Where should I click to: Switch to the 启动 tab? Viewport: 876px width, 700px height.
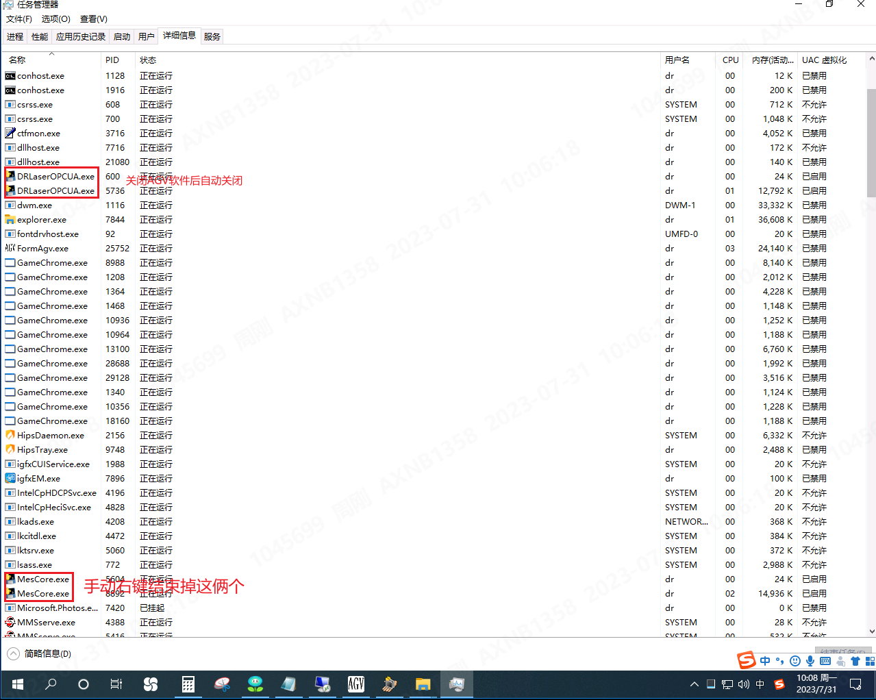coord(122,36)
